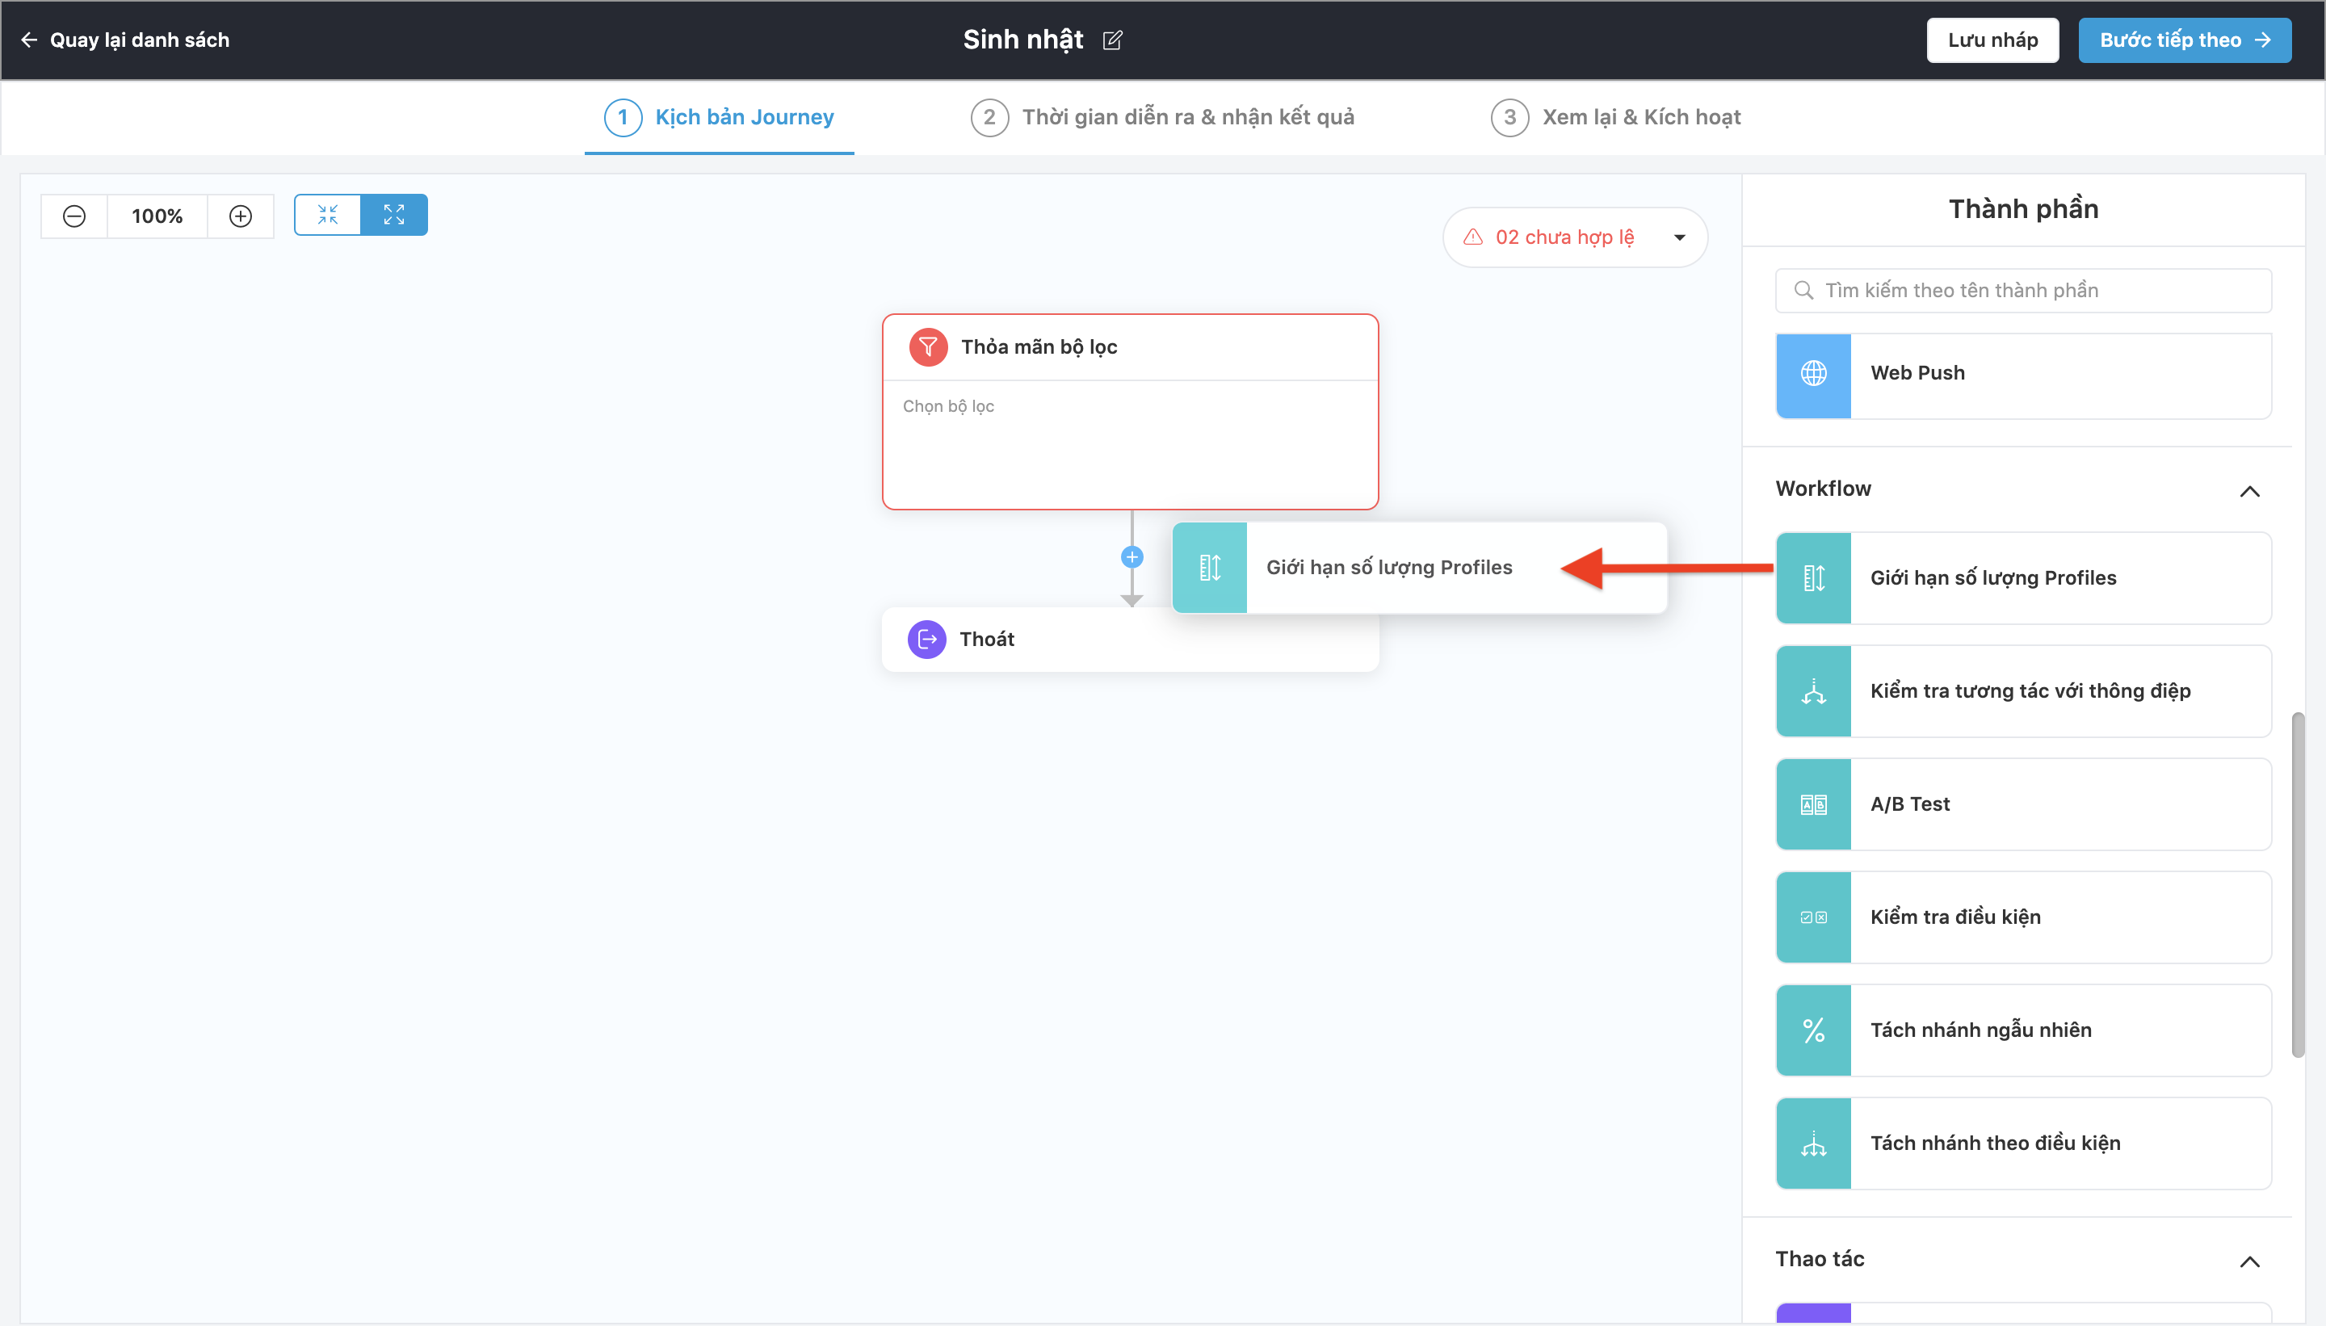Click the components panel vertical scrollbar
This screenshot has width=2326, height=1326.
(2297, 883)
